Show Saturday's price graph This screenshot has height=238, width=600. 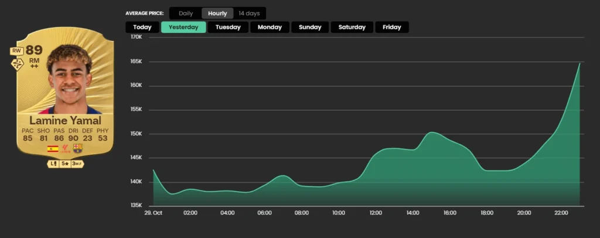pyautogui.click(x=352, y=27)
